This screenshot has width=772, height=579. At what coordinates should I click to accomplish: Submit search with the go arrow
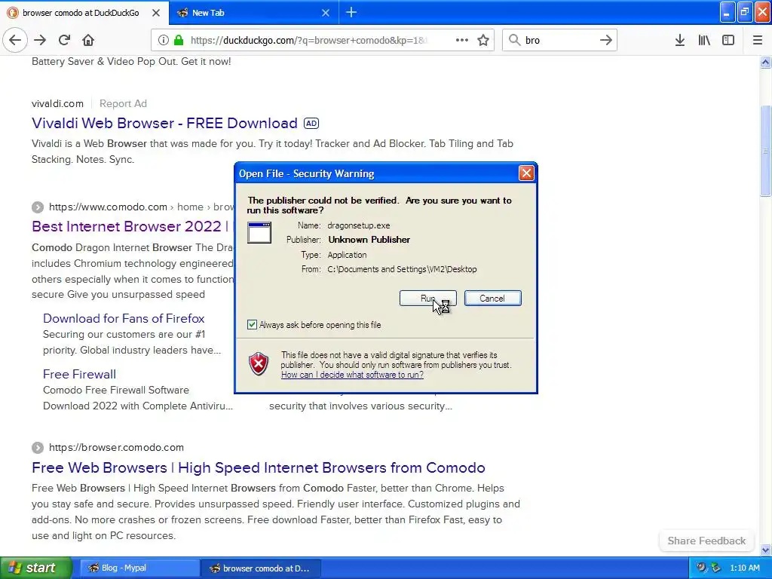pos(606,40)
